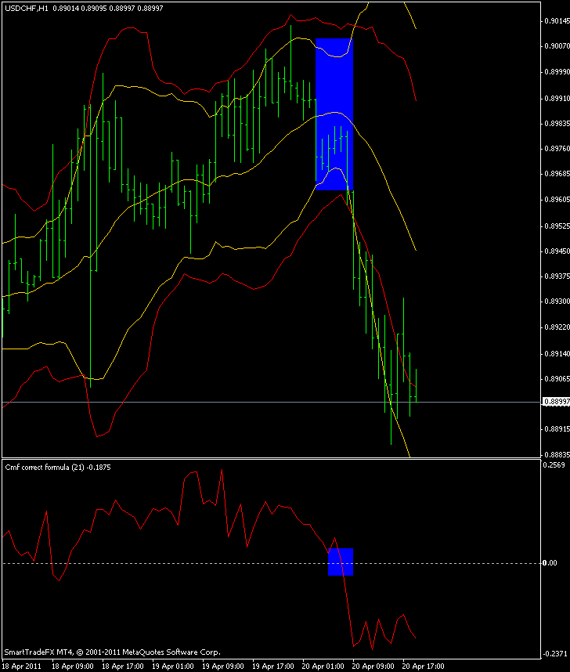Click the 19 Apr 01:00 time axis label
The height and width of the screenshot is (672, 570).
173,667
